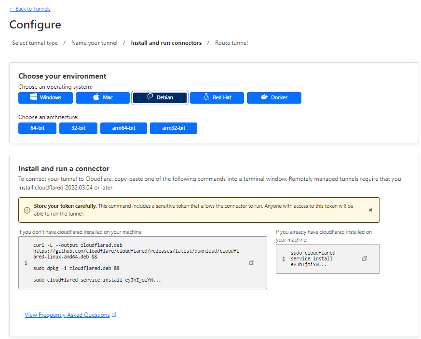The image size is (421, 339).
Task: Select 32-bit architecture
Action: tap(78, 128)
